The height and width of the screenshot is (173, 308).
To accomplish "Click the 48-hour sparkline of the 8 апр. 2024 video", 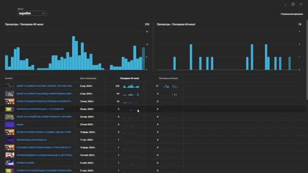I will [x=131, y=86].
